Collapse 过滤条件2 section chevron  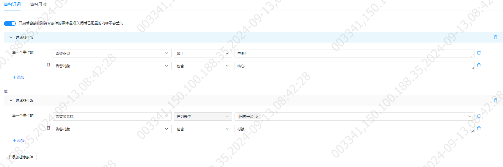click(x=11, y=100)
